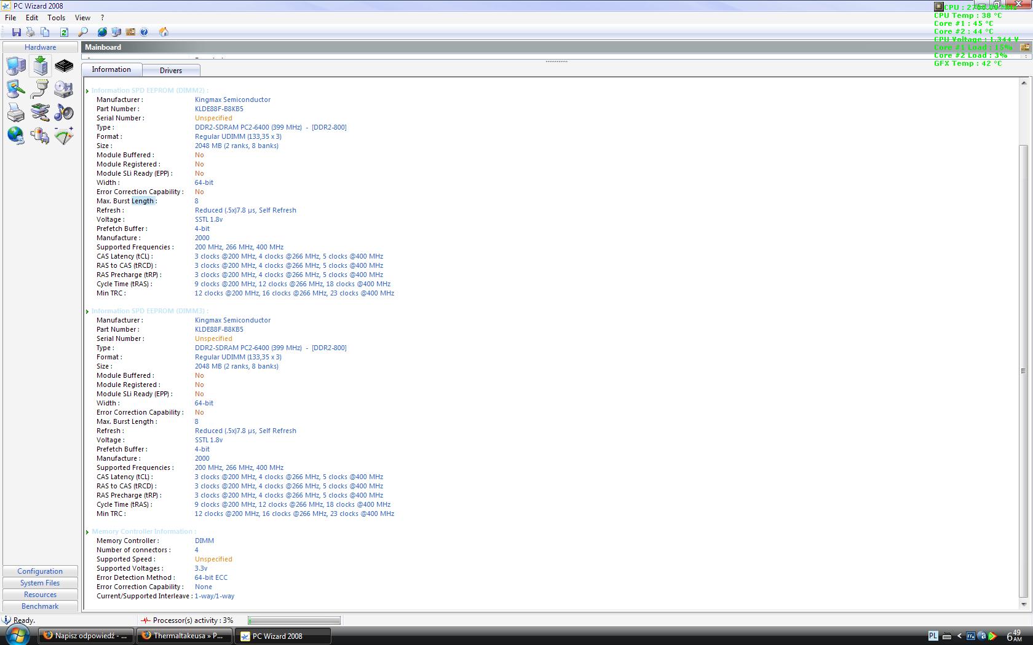Show hidden tray icons arrow
Screen dimensions: 1033x645
click(959, 636)
